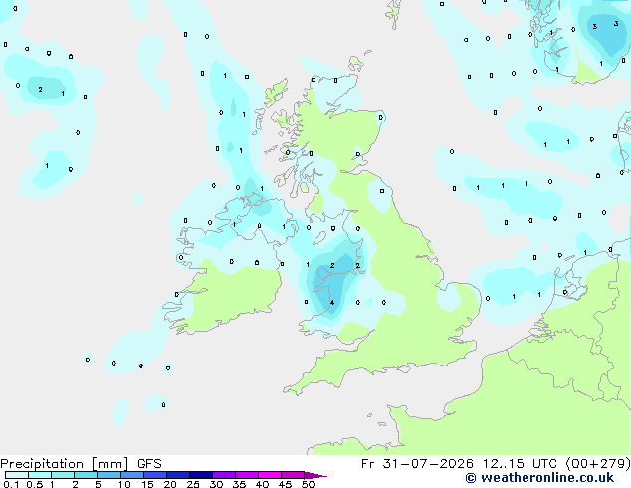
Task: Click the 'Fr 31-07-2026 12..15 UTC (00+279)' timestamp
Action: point(496,464)
